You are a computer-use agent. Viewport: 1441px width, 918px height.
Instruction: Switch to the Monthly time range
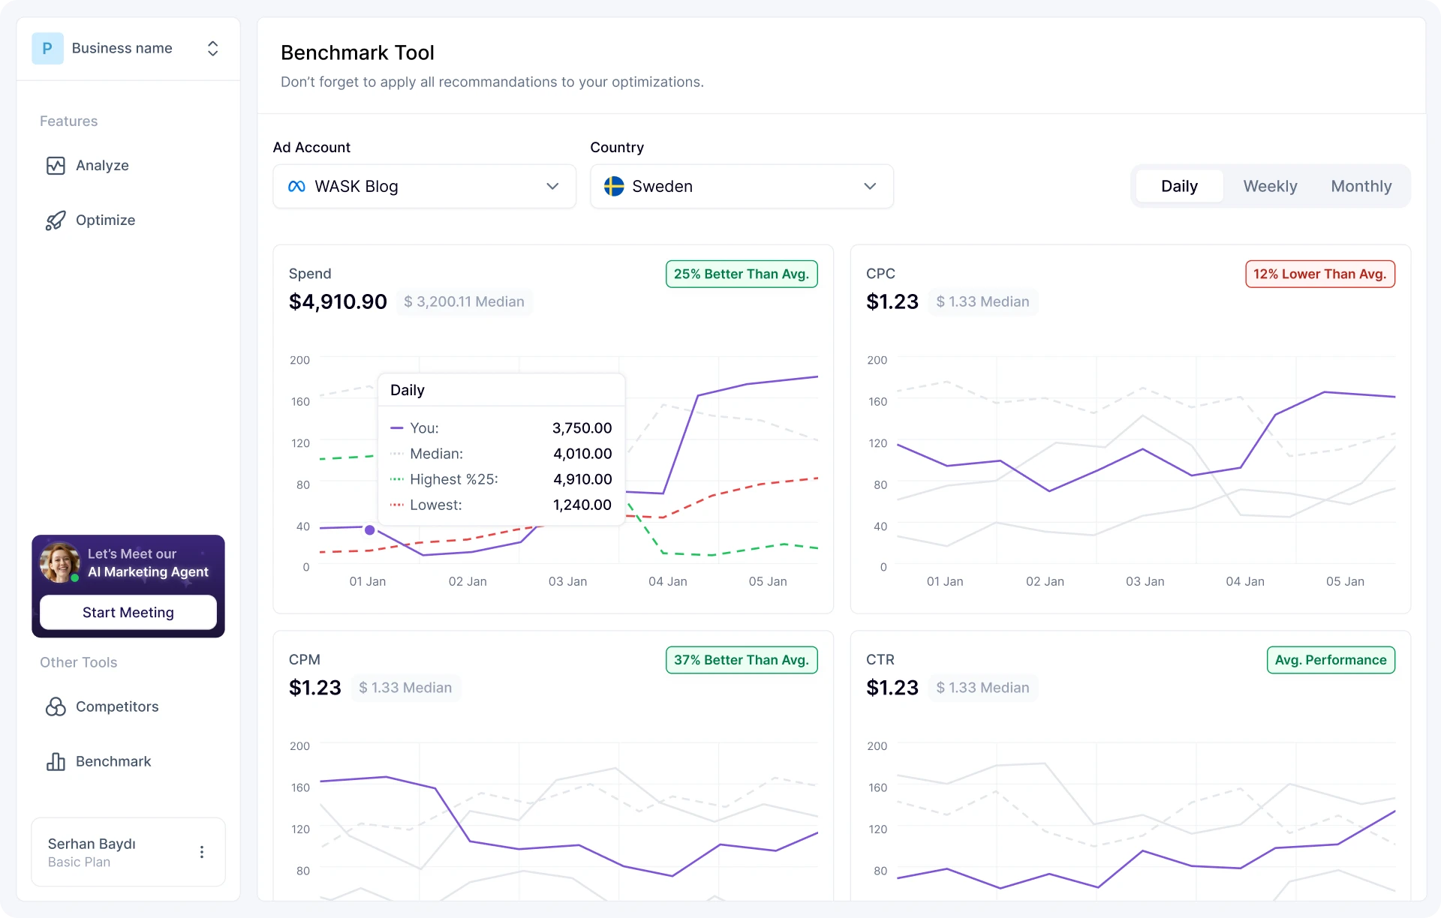pyautogui.click(x=1361, y=186)
